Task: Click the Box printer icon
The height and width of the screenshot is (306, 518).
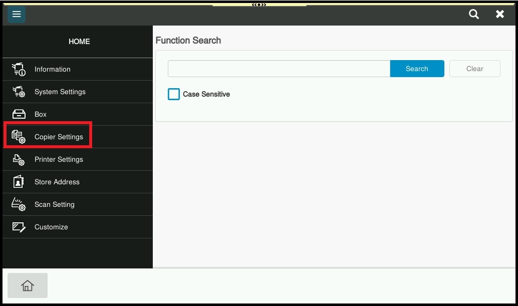Action: pyautogui.click(x=18, y=114)
